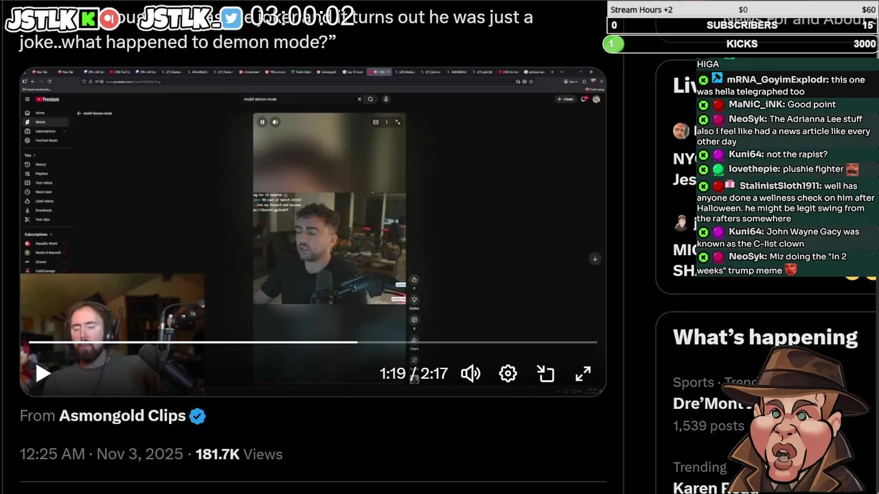
Task: Click the username Kuni64 on 'not the rapist?'
Action: (746, 154)
